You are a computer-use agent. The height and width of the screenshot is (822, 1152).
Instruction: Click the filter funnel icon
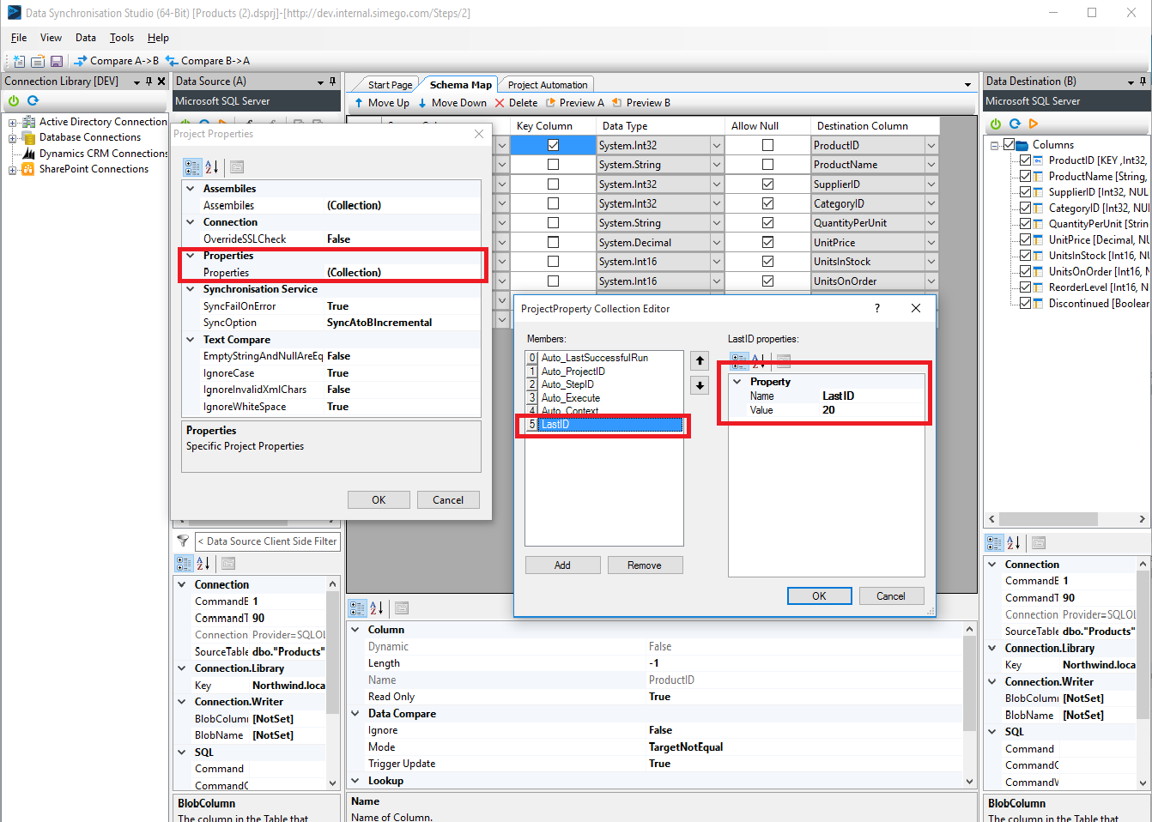pyautogui.click(x=183, y=541)
